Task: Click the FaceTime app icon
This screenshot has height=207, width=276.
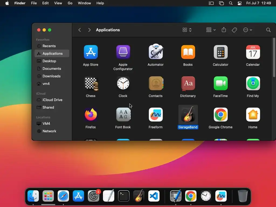Action: tap(220, 84)
